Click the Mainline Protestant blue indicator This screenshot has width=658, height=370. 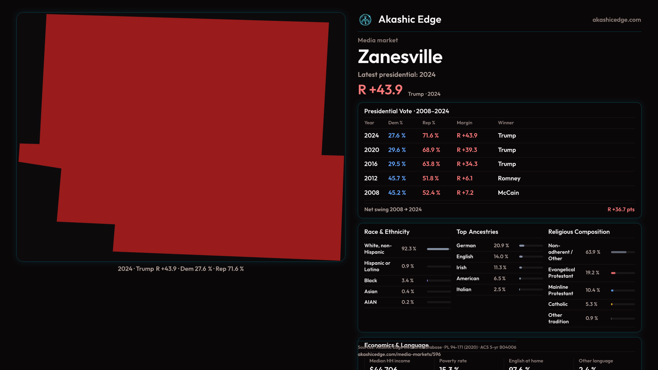tap(612, 291)
